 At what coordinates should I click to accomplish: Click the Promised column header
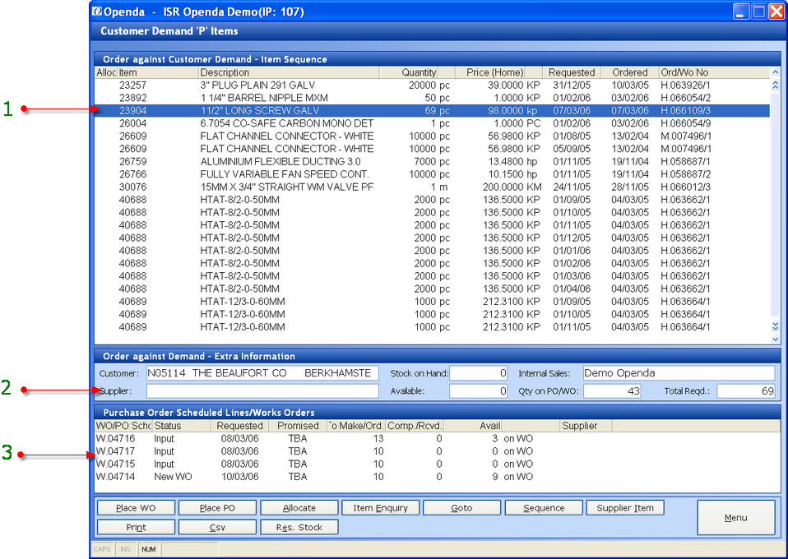(x=297, y=425)
